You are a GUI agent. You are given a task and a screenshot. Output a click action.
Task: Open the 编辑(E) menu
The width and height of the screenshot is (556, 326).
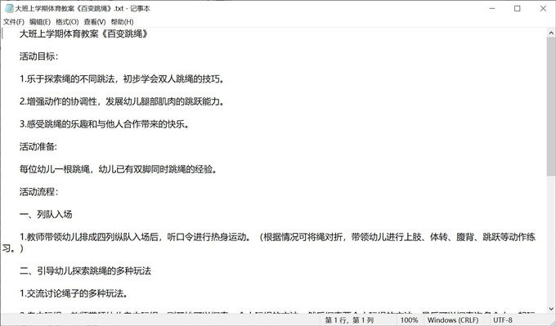(x=40, y=22)
